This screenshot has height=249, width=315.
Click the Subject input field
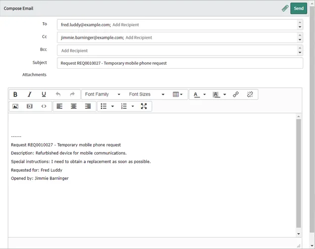180,63
